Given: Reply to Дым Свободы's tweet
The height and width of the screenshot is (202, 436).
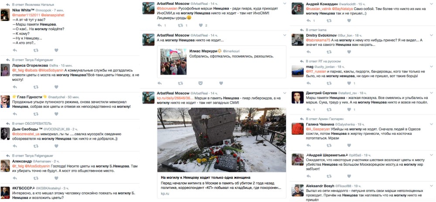Looking at the screenshot, I should (x=15, y=146).
